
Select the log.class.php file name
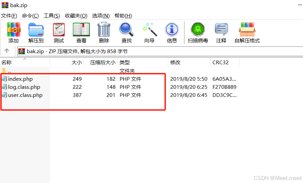[24, 87]
